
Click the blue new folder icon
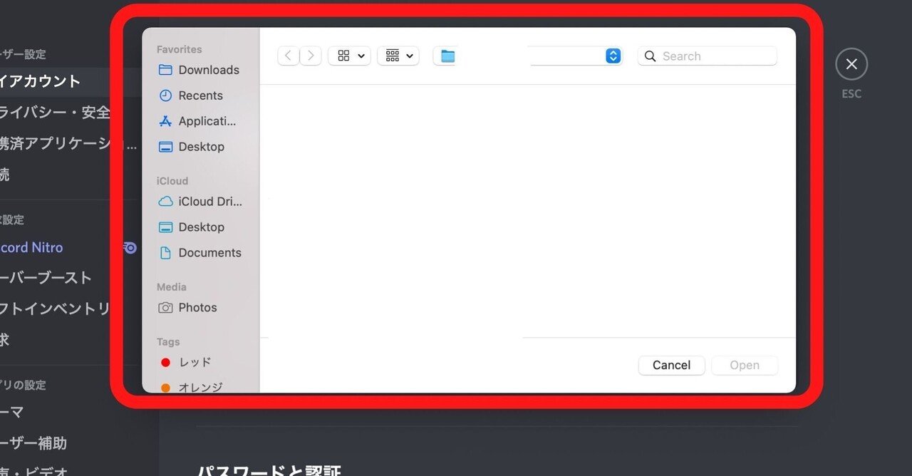coord(445,55)
